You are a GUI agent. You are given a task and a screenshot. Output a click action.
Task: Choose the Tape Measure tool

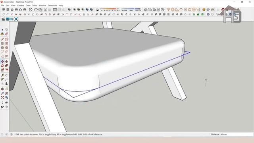(x=2, y=75)
